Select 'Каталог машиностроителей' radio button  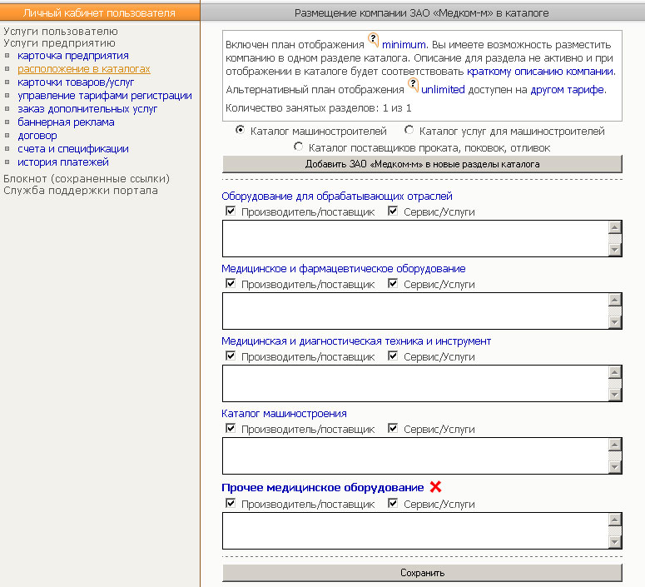[x=240, y=130]
